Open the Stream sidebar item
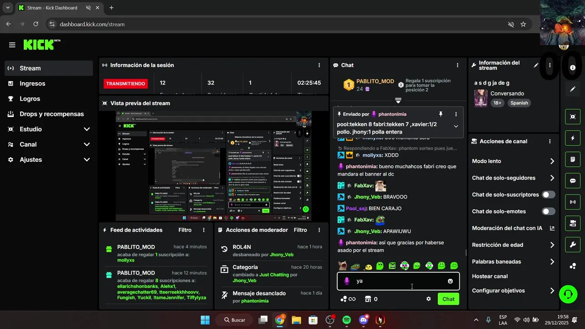Screen dimensions: 585x329 [49, 68]
